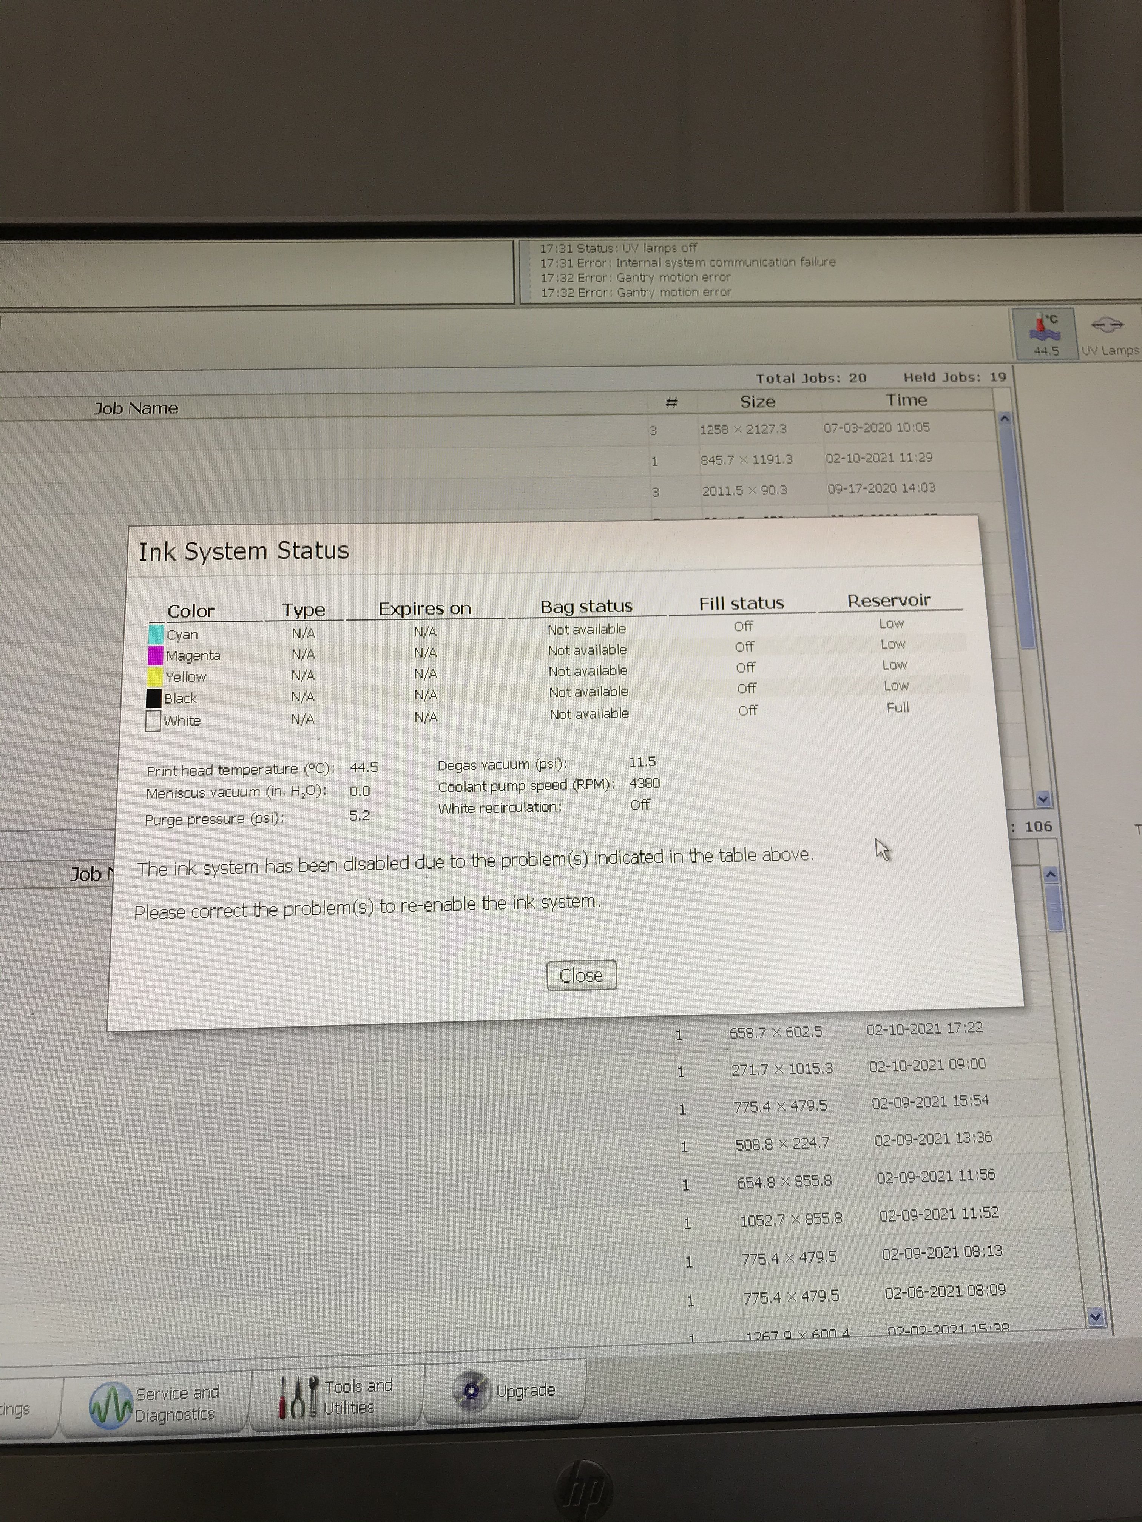Click the Fill status column header
1142x1522 pixels.
point(741,604)
